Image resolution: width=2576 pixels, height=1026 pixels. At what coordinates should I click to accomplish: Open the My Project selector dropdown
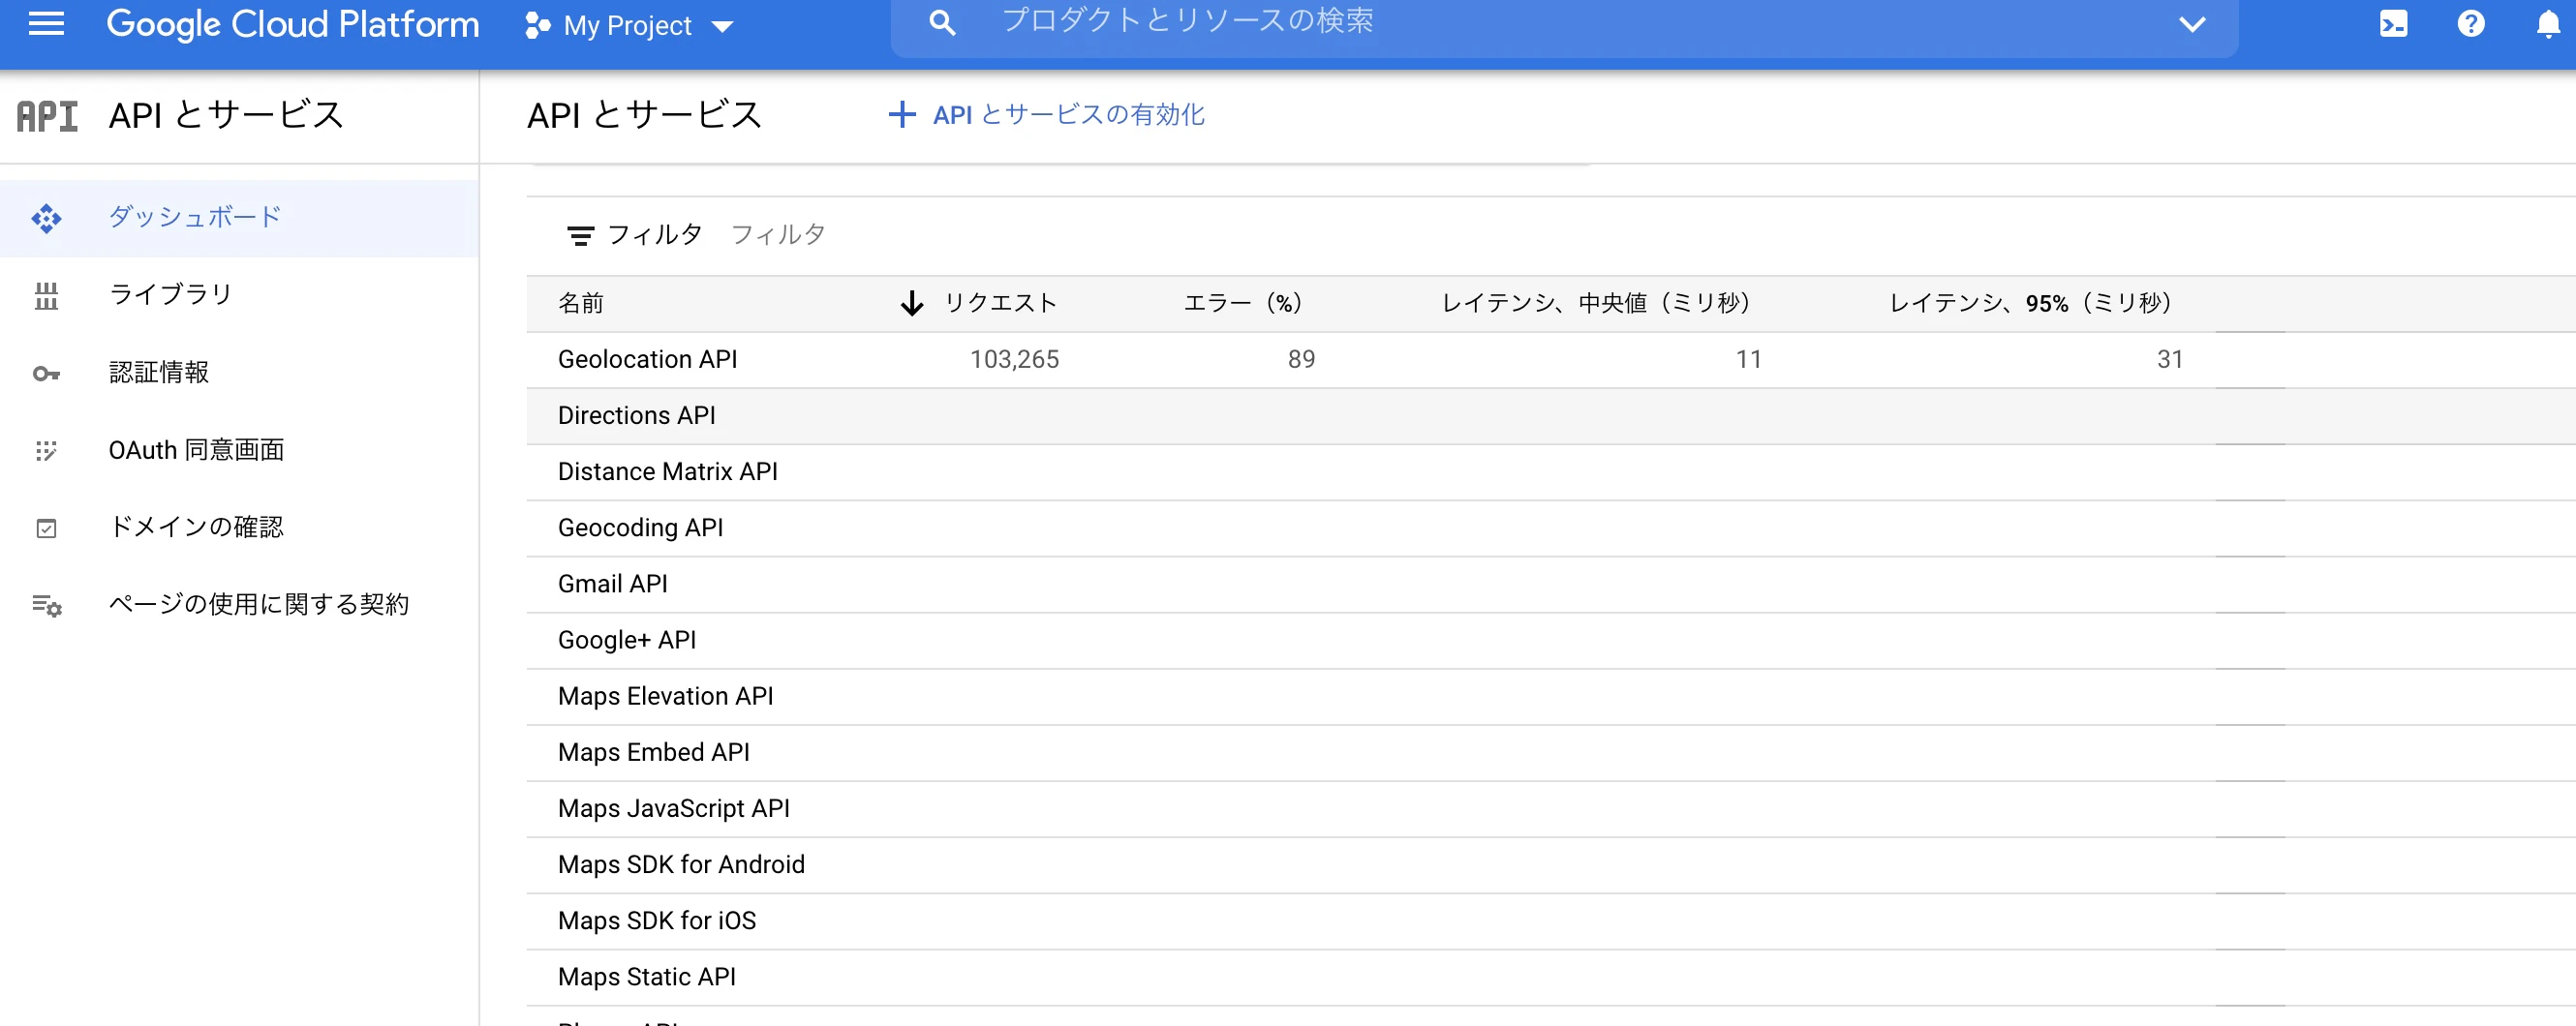(630, 26)
